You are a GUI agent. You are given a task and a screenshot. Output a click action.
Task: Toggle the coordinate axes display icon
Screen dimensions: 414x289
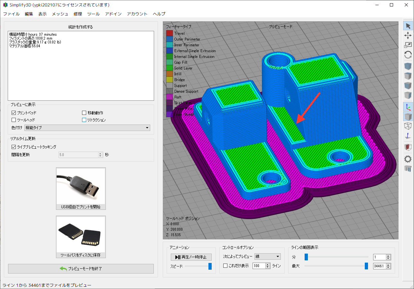pos(408,107)
